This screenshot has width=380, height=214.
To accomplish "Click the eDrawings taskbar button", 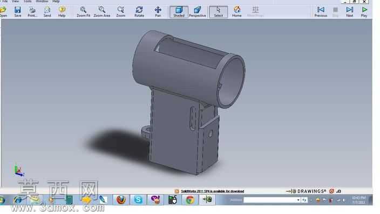I will pyautogui.click(x=207, y=200).
